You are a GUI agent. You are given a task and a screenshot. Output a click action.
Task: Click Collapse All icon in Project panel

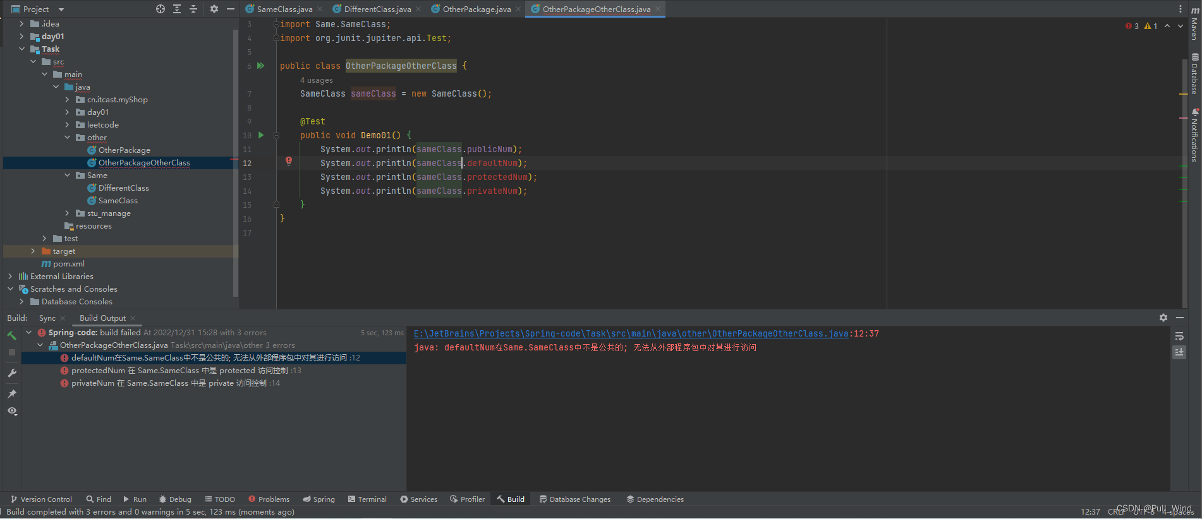193,9
